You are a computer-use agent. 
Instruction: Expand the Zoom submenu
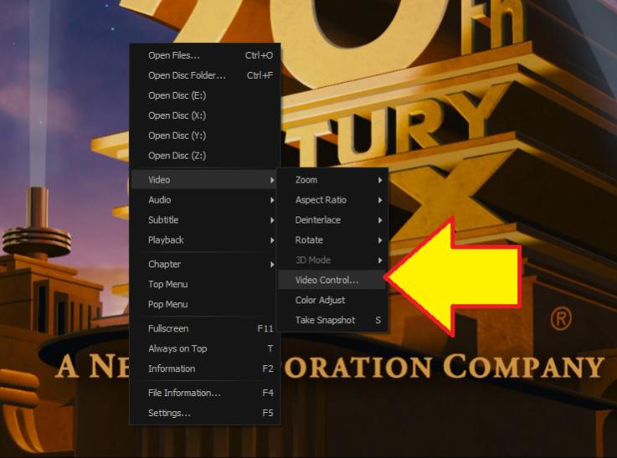pyautogui.click(x=332, y=180)
